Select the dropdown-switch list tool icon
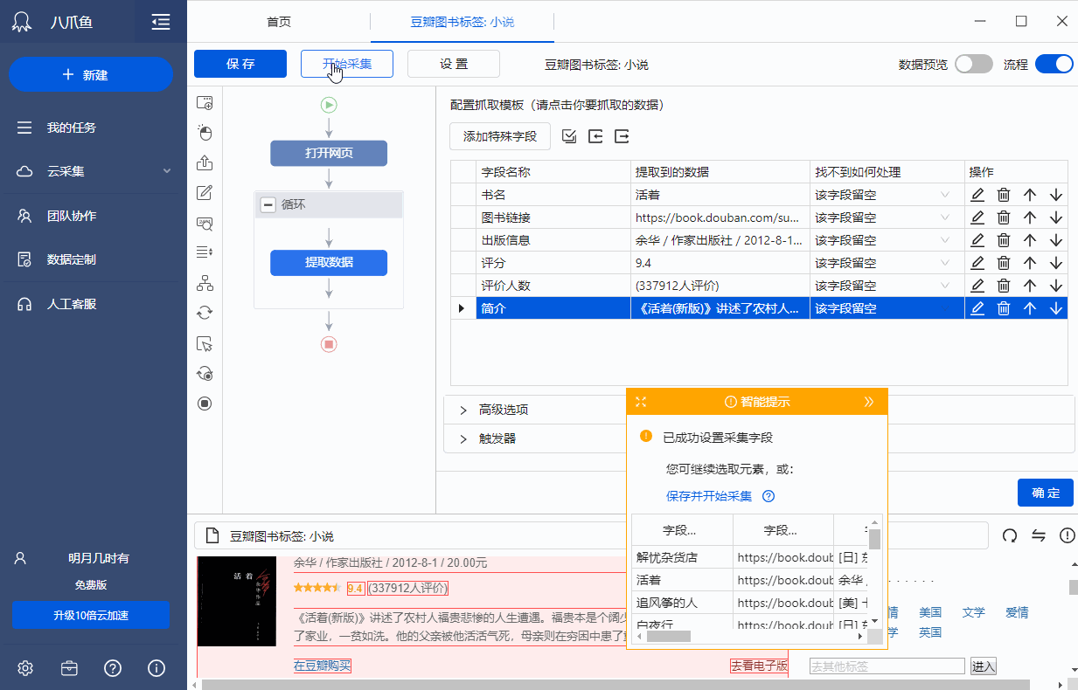Screen dimensions: 1078x690 [205, 252]
